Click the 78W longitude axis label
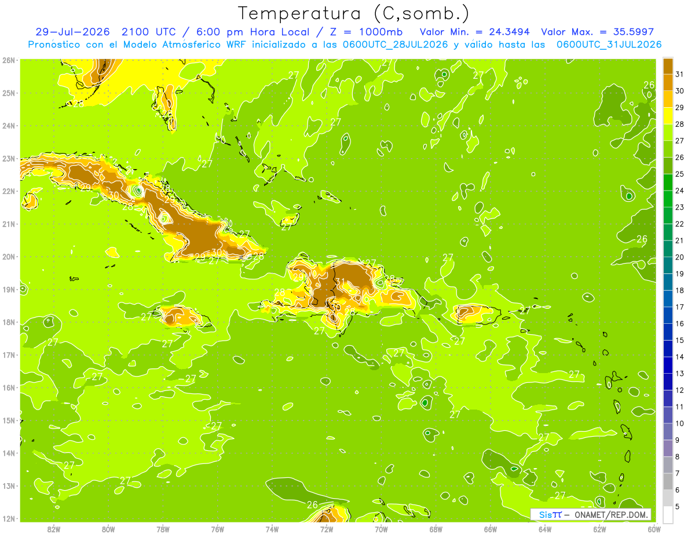 click(163, 529)
